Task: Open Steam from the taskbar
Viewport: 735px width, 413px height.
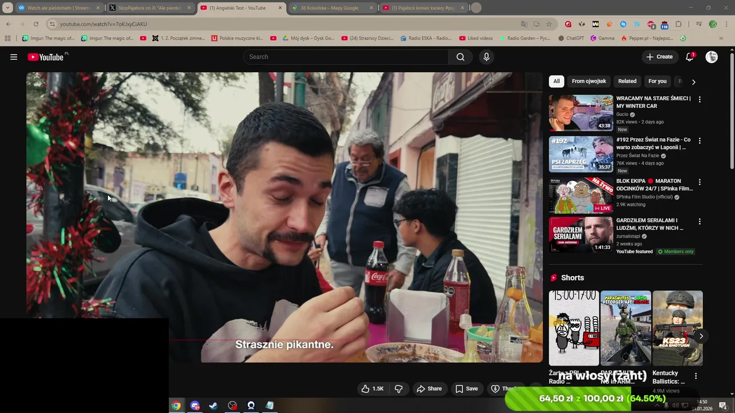Action: 213,406
